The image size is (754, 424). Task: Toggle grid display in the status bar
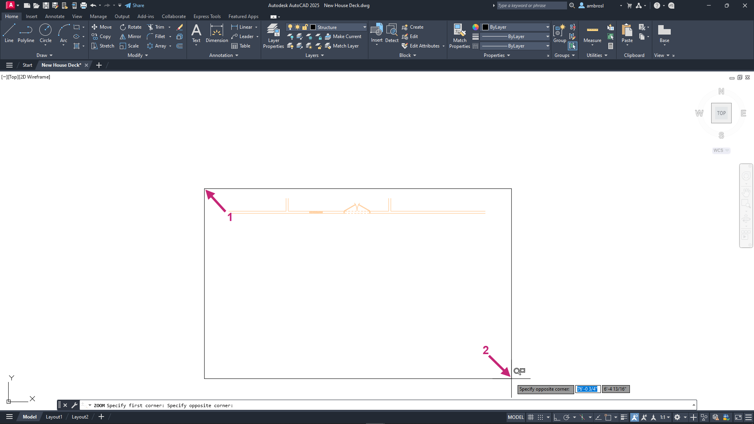531,417
